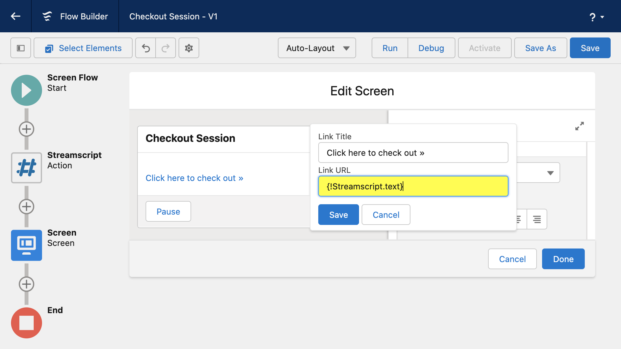Click the Activate button
This screenshot has width=621, height=349.
(x=485, y=48)
